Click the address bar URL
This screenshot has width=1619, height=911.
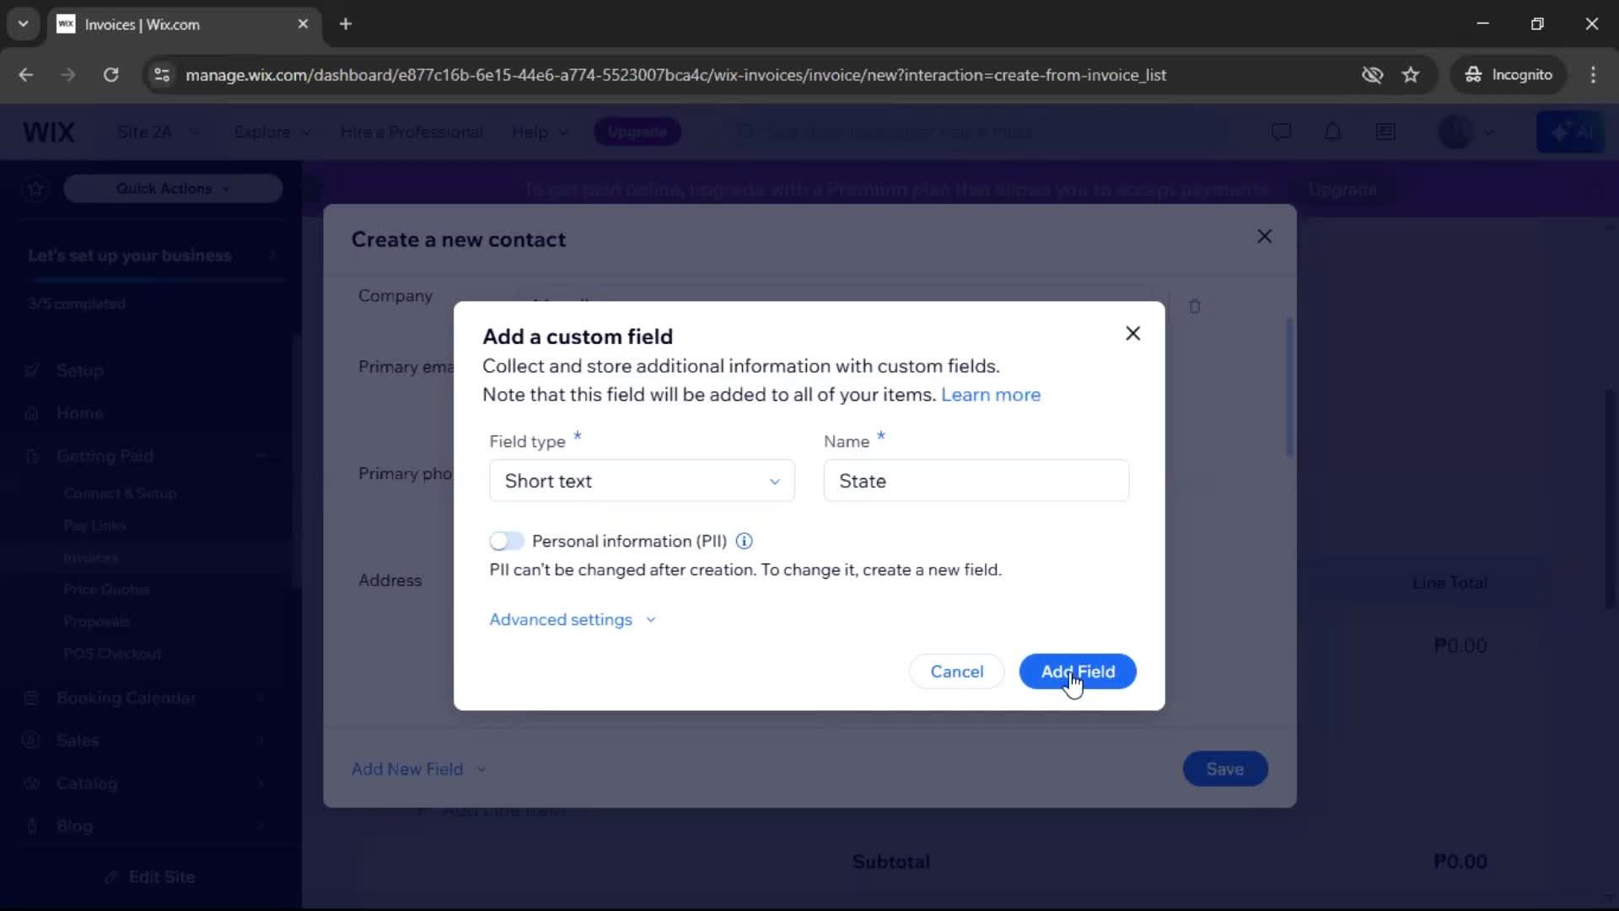click(675, 75)
